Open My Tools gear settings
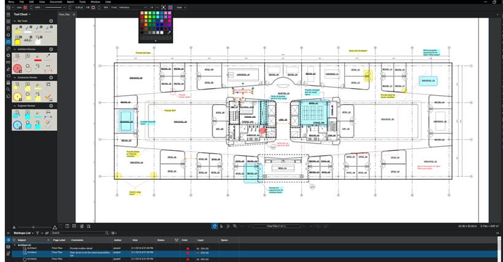Image resolution: width=503 pixels, height=262 pixels. (51, 21)
